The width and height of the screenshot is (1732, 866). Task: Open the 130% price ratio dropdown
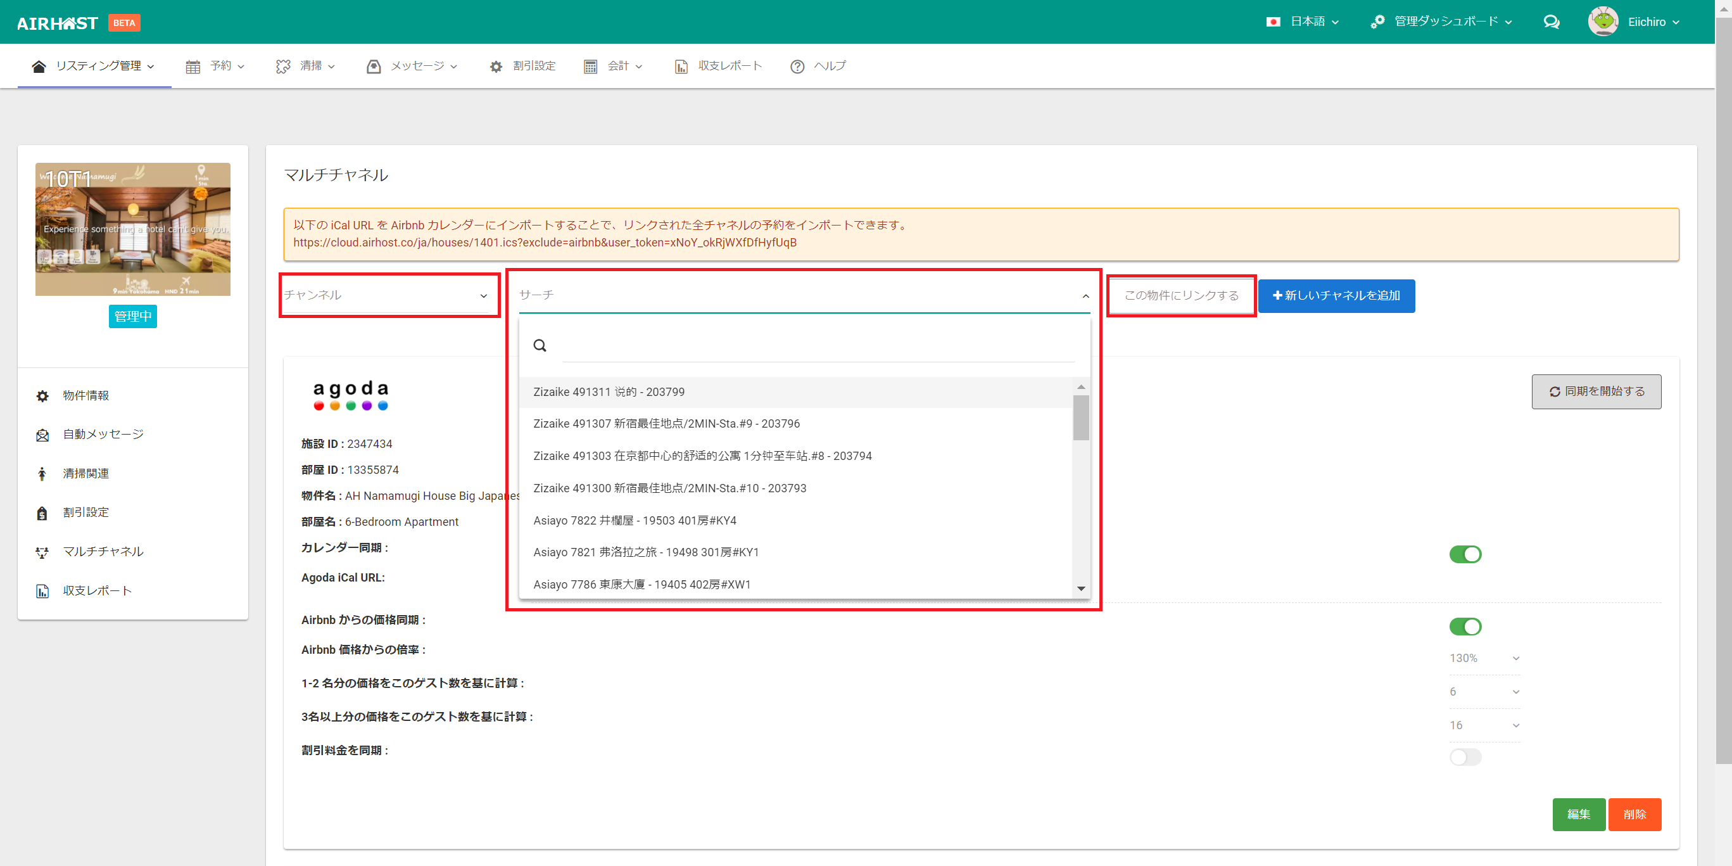[1483, 658]
